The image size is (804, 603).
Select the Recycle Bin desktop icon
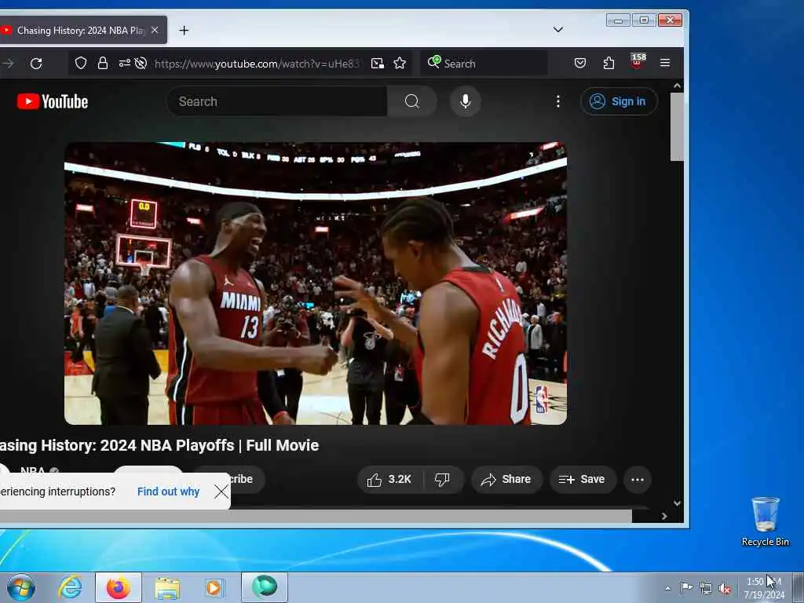click(765, 521)
